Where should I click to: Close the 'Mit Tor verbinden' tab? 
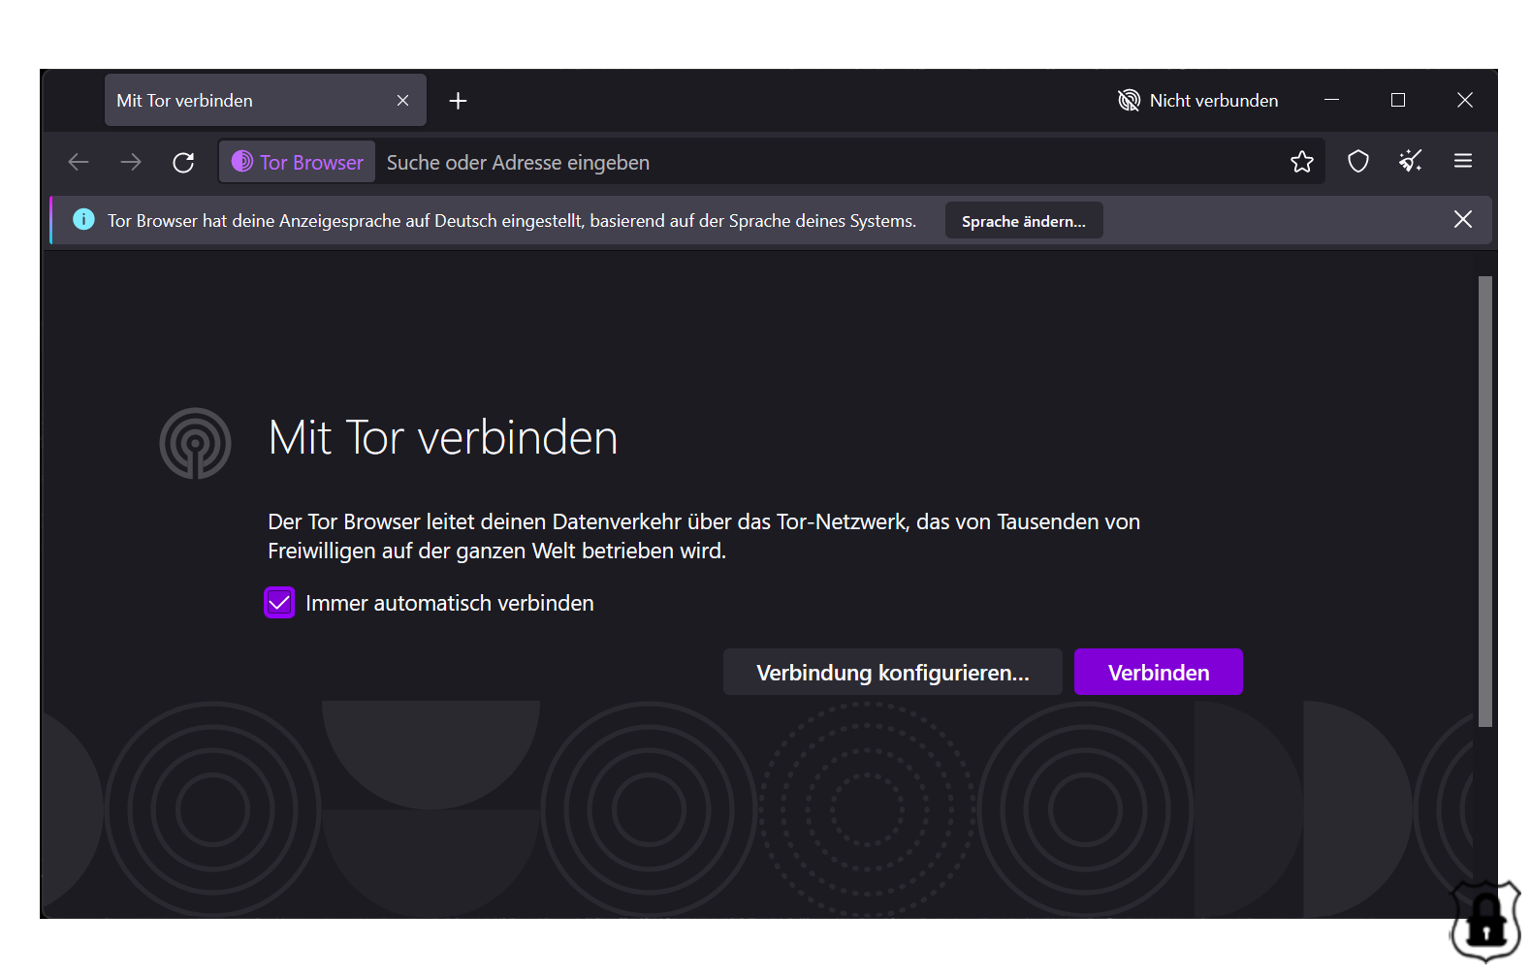click(x=403, y=101)
